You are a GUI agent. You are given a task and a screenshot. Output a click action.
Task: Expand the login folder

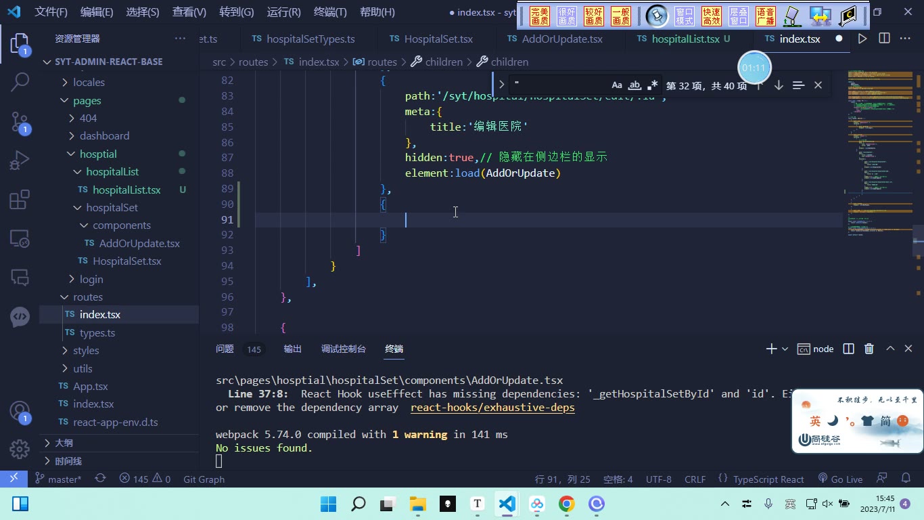coord(91,279)
